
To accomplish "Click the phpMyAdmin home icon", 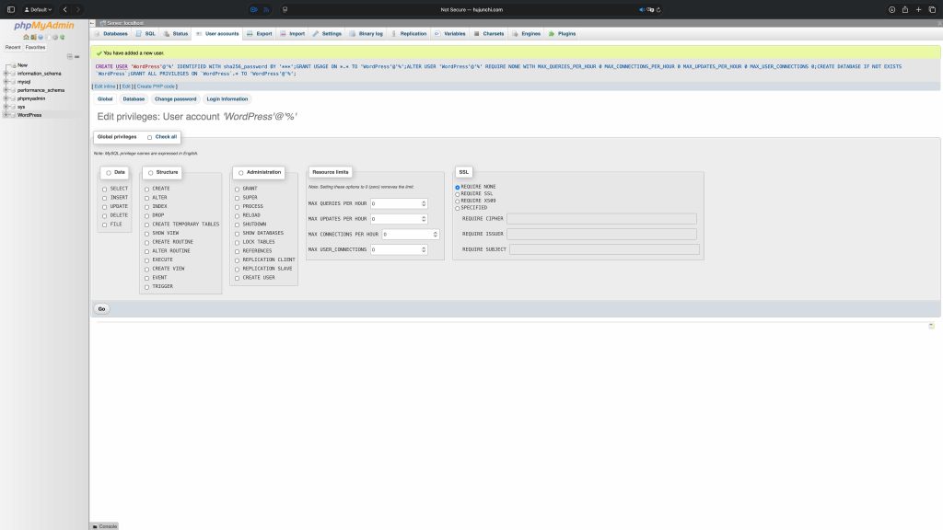I will 27,37.
